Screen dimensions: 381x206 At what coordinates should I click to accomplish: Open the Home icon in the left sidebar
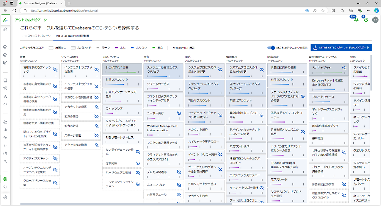click(5, 29)
